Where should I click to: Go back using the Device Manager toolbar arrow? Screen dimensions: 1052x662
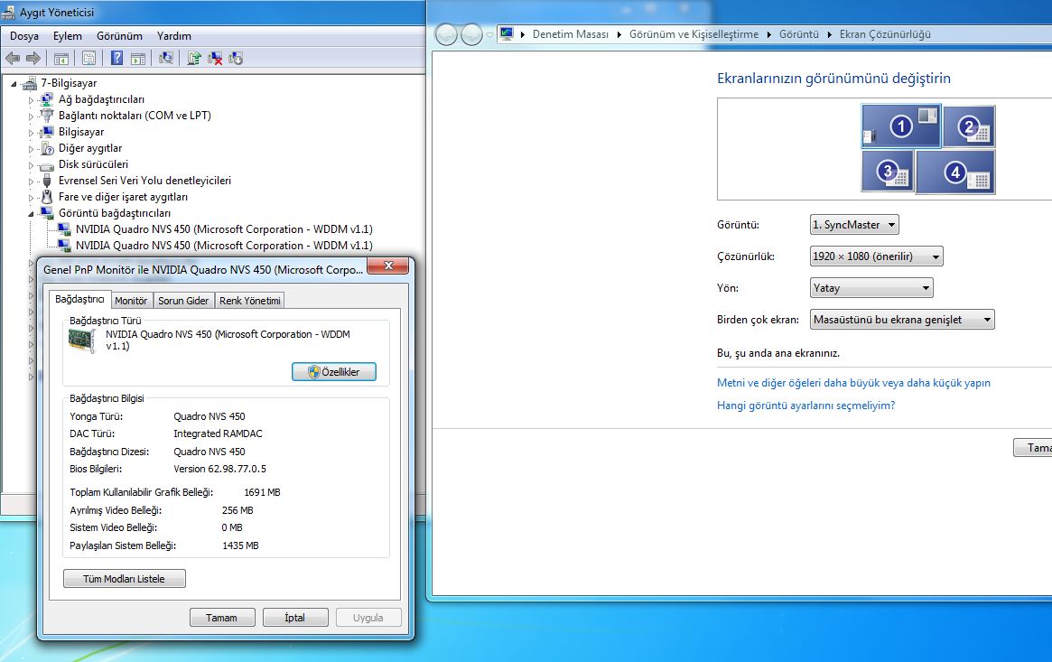[12, 59]
